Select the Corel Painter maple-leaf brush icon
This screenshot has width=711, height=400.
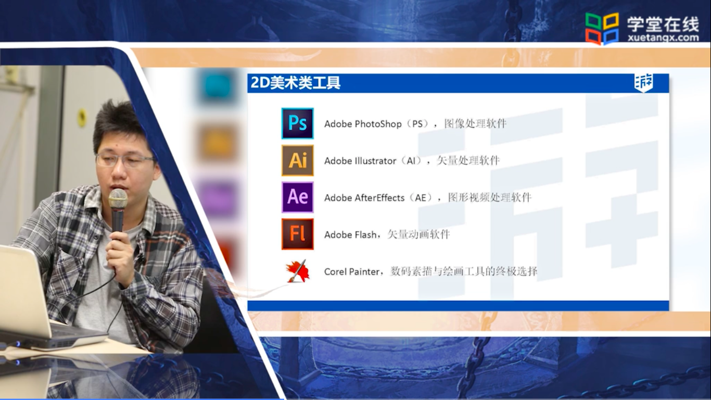point(298,271)
